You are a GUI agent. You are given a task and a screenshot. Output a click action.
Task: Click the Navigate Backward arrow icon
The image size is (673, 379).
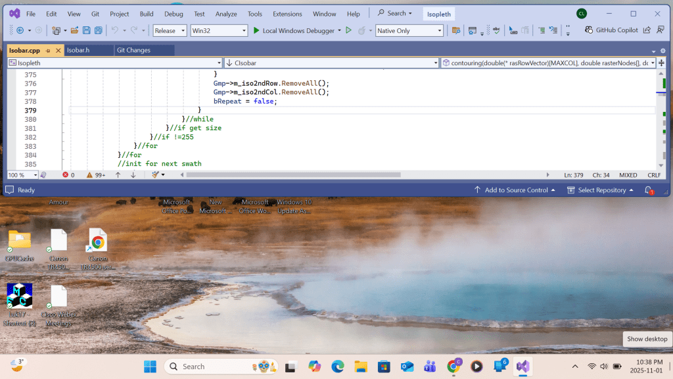tap(19, 30)
